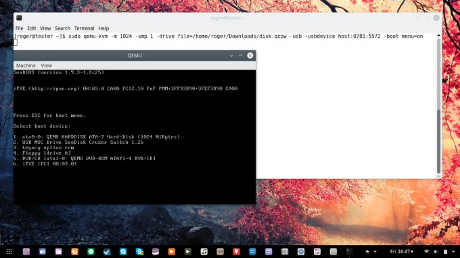Click the '[roger@tester ~]$' prompt
The image size is (460, 258).
click(x=40, y=36)
